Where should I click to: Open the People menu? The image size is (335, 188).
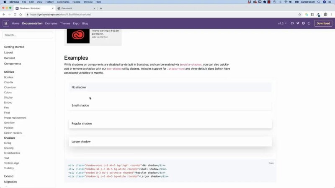[76, 2]
